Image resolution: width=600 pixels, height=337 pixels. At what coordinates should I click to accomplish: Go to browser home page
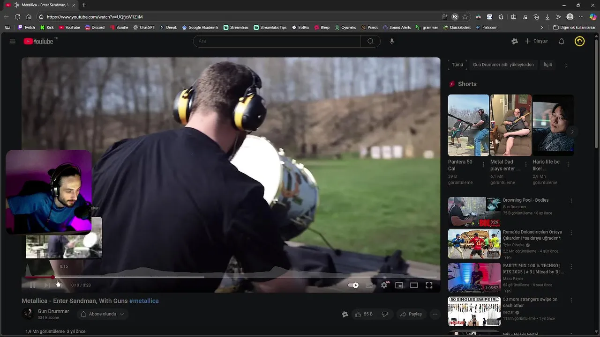[x=29, y=17]
